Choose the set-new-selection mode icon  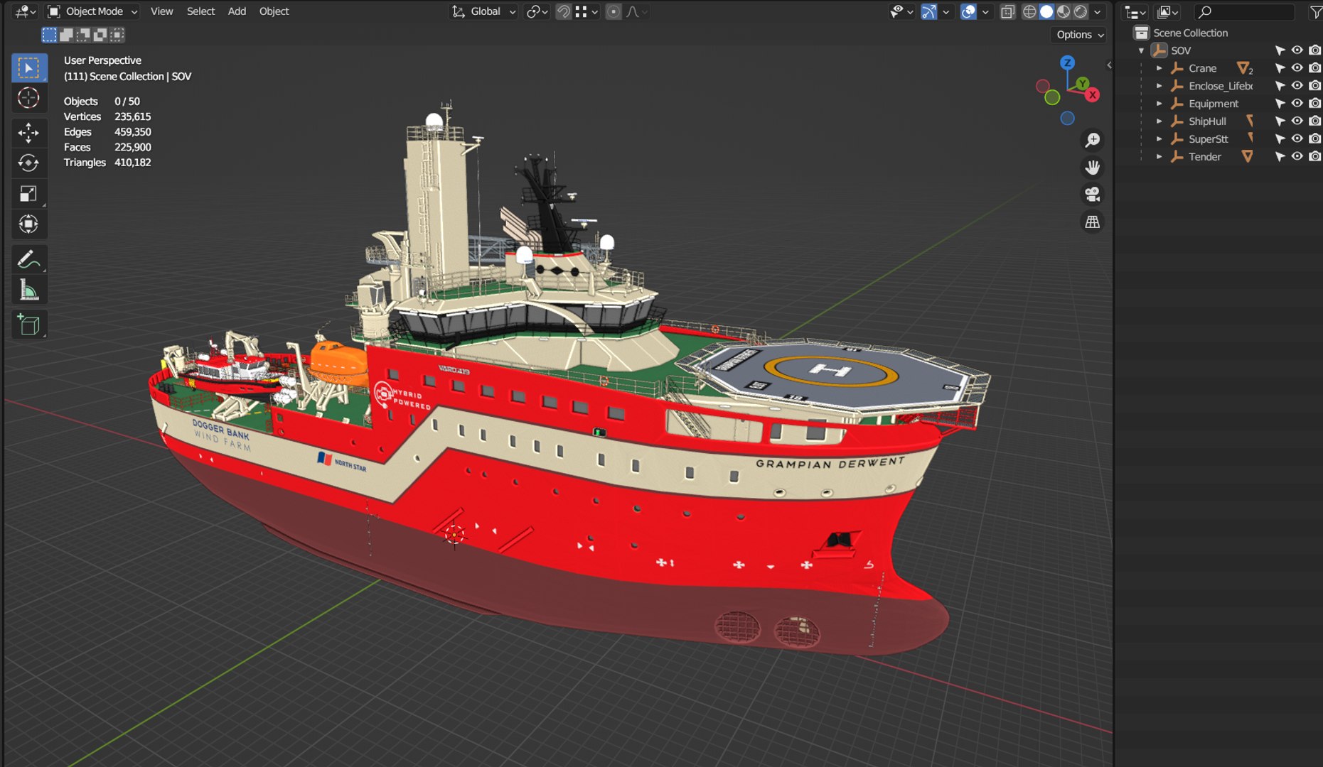point(49,35)
